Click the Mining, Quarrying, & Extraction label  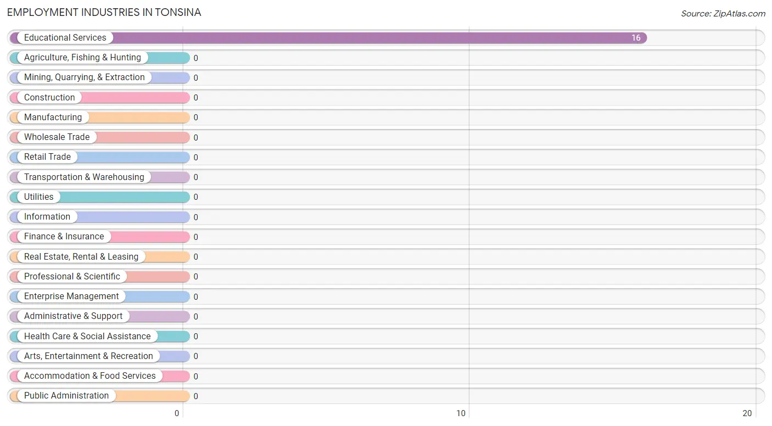click(x=85, y=77)
